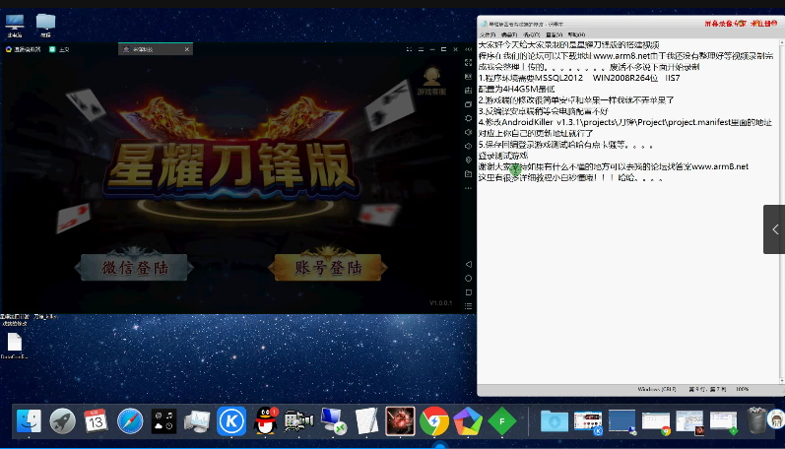
Task: Open the colorful pentagon app in dock
Action: [468, 420]
